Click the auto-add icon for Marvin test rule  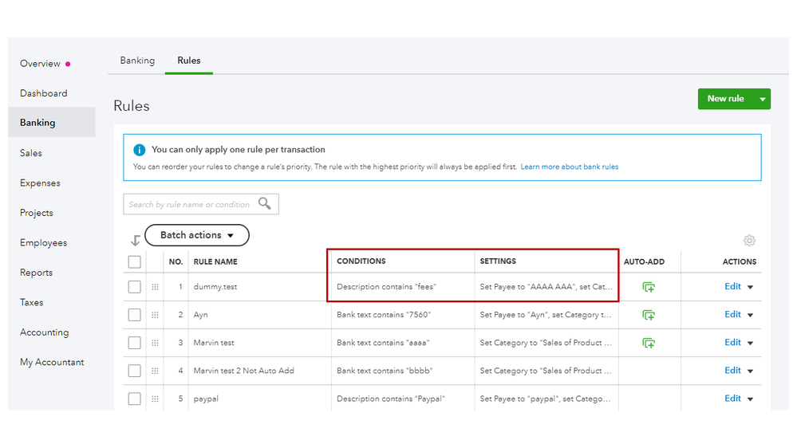click(649, 343)
